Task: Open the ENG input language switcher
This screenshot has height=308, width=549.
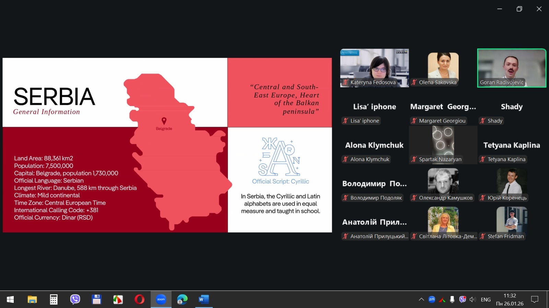Action: click(x=486, y=299)
